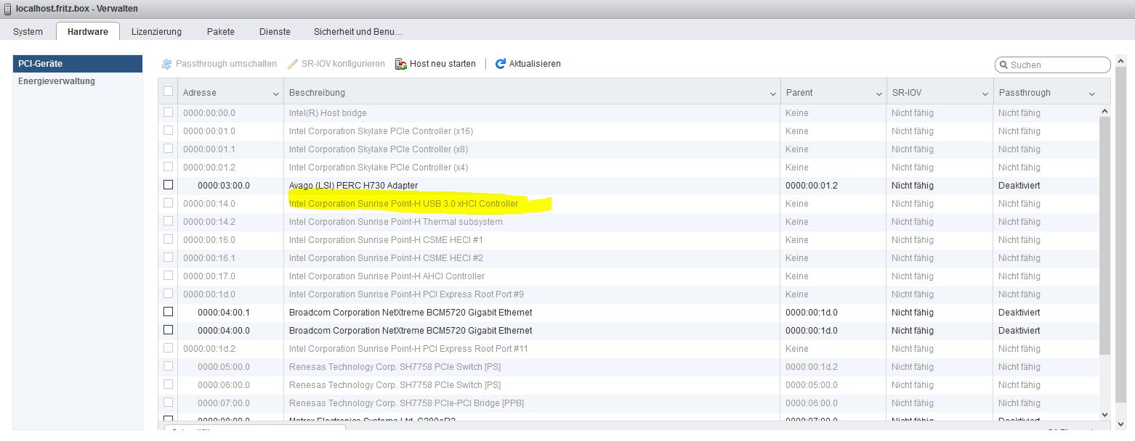The image size is (1135, 441).
Task: Click the table's vertical scrollbar thumb
Action: click(1105, 236)
